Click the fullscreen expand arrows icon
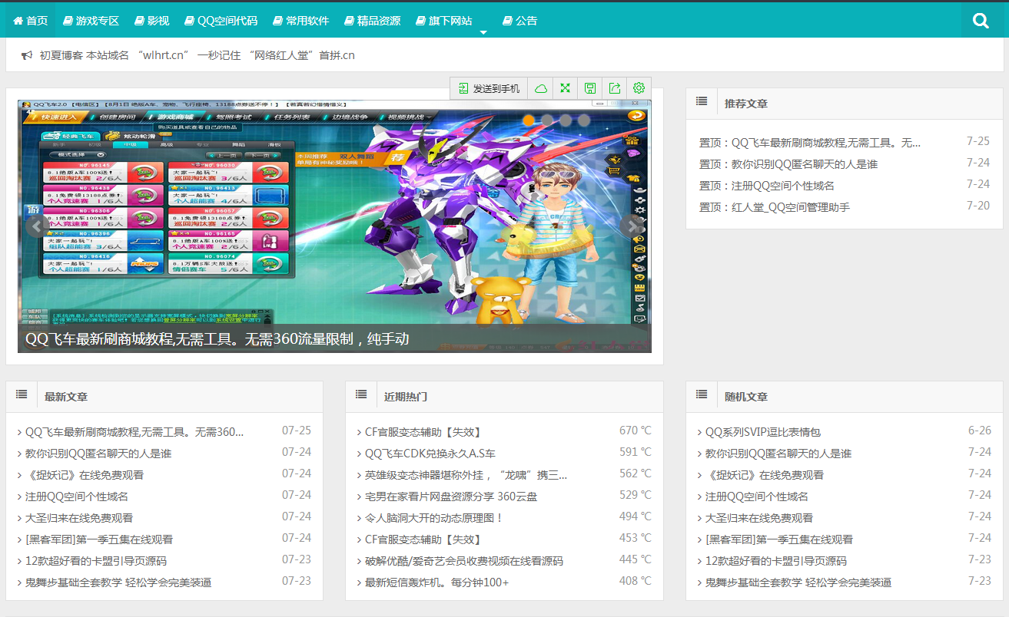The height and width of the screenshot is (617, 1009). tap(566, 88)
